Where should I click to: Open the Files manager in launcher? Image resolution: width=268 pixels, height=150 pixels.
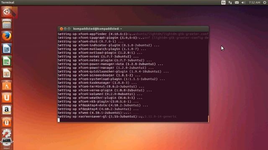pyautogui.click(x=7, y=24)
